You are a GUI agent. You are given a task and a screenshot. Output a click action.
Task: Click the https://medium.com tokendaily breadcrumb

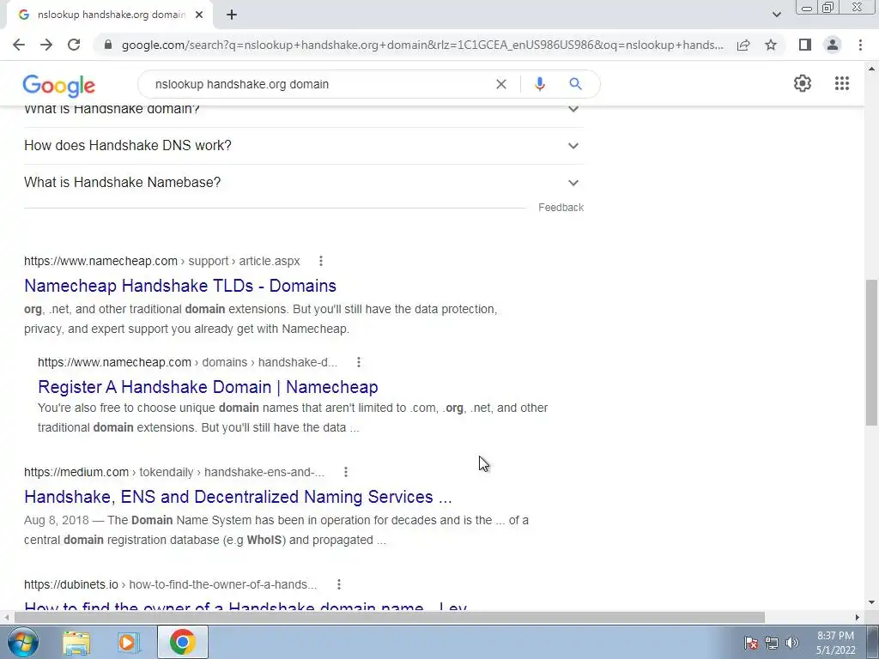pos(174,473)
